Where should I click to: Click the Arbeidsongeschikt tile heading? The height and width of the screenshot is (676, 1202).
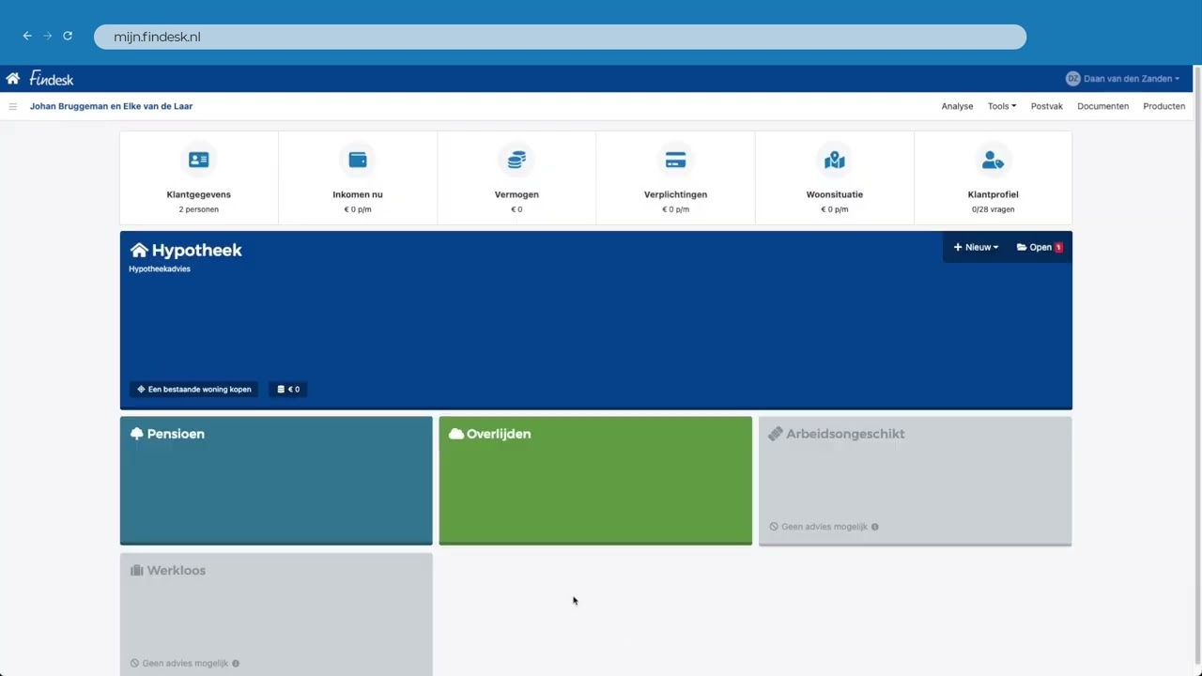coord(845,434)
